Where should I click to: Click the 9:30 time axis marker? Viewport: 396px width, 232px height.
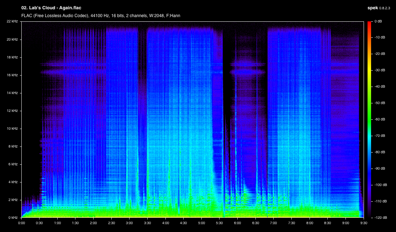coord(364,223)
